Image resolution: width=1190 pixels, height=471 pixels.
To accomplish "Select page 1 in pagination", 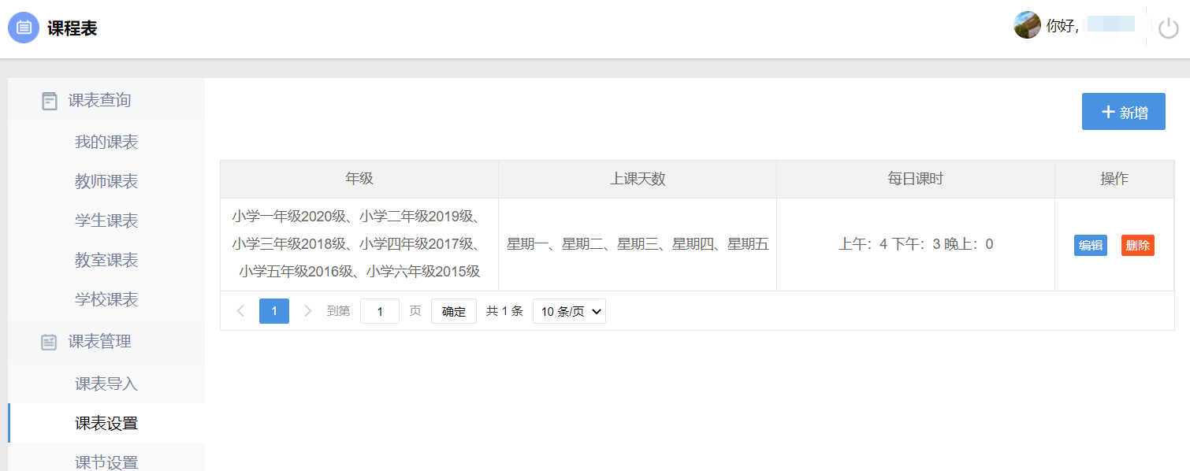I will 274,311.
